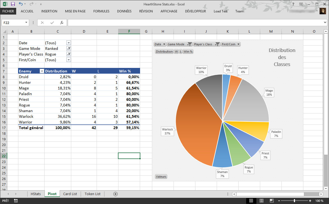The height and width of the screenshot is (204, 329).
Task: Click the user account avatar picture
Action: point(323,11)
